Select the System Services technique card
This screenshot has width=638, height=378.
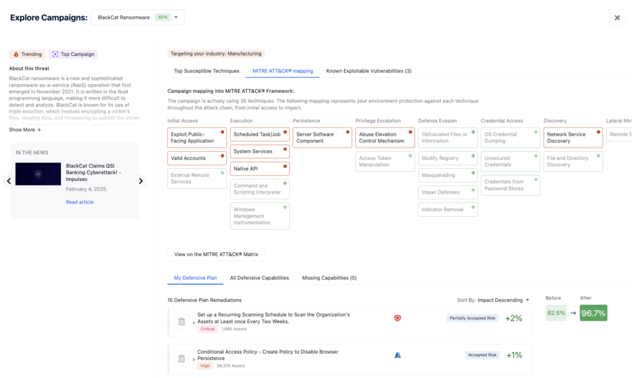(260, 151)
